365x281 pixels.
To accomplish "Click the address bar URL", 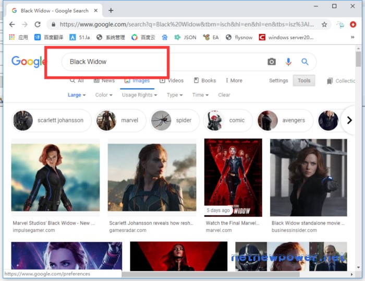I will coord(187,24).
